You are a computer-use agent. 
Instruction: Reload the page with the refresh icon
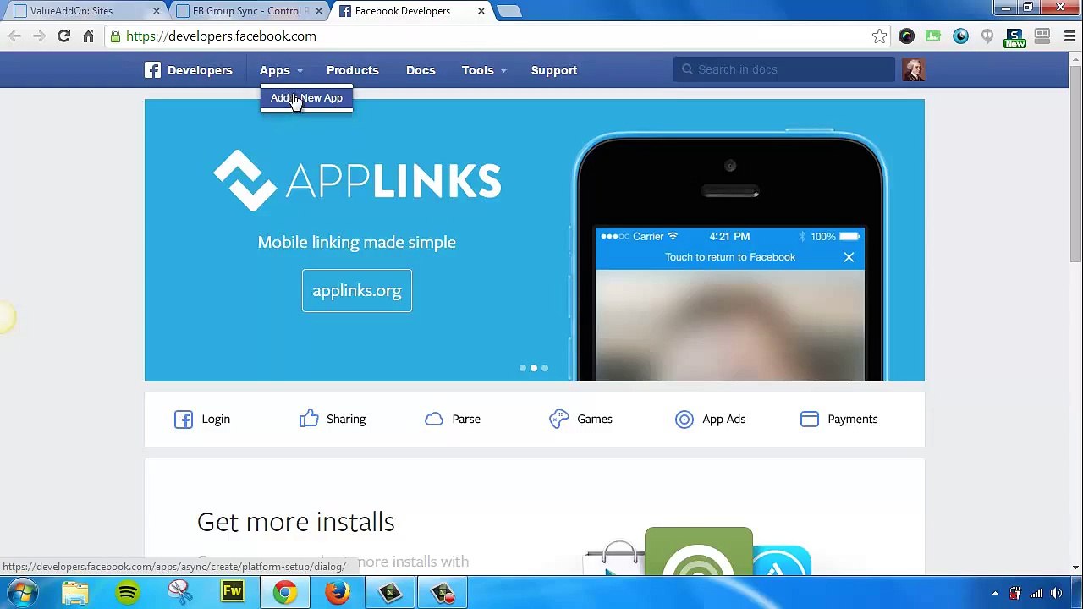pos(63,36)
